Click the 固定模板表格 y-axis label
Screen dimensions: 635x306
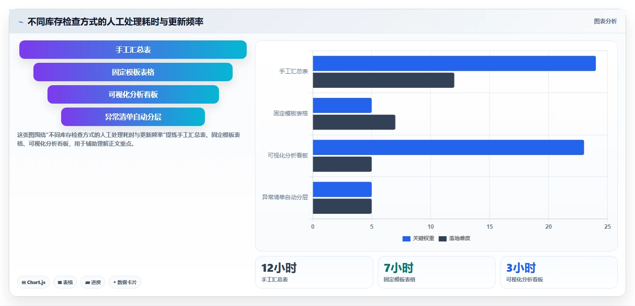pos(291,113)
